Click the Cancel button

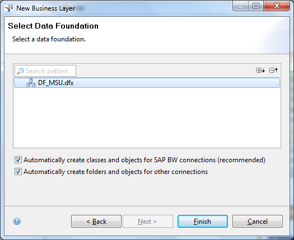coord(258,222)
